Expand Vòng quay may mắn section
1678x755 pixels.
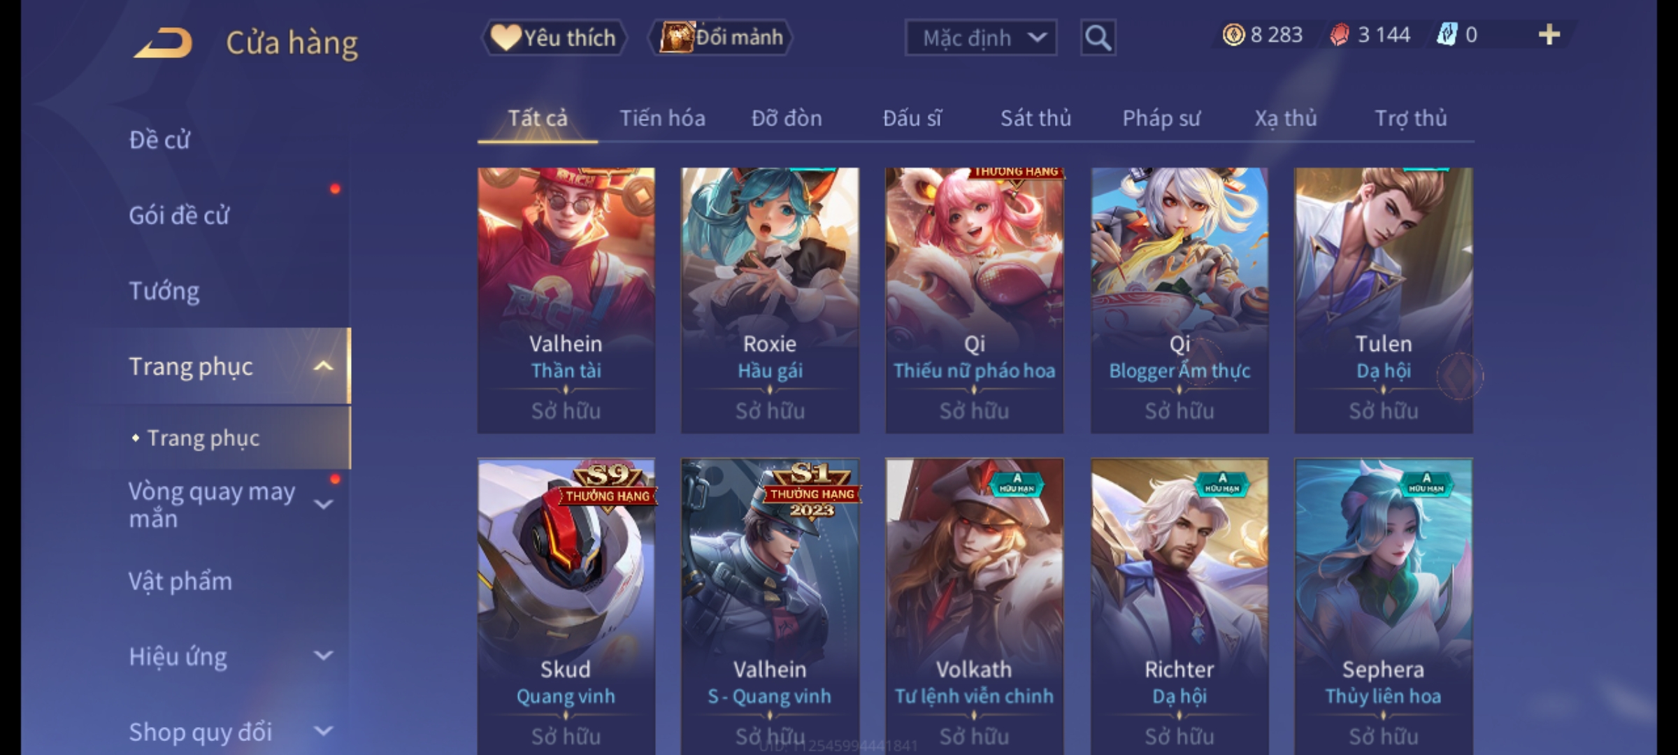(x=323, y=504)
